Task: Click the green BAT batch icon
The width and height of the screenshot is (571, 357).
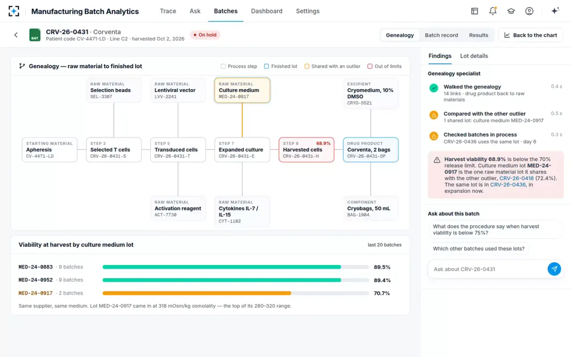Action: click(35, 35)
